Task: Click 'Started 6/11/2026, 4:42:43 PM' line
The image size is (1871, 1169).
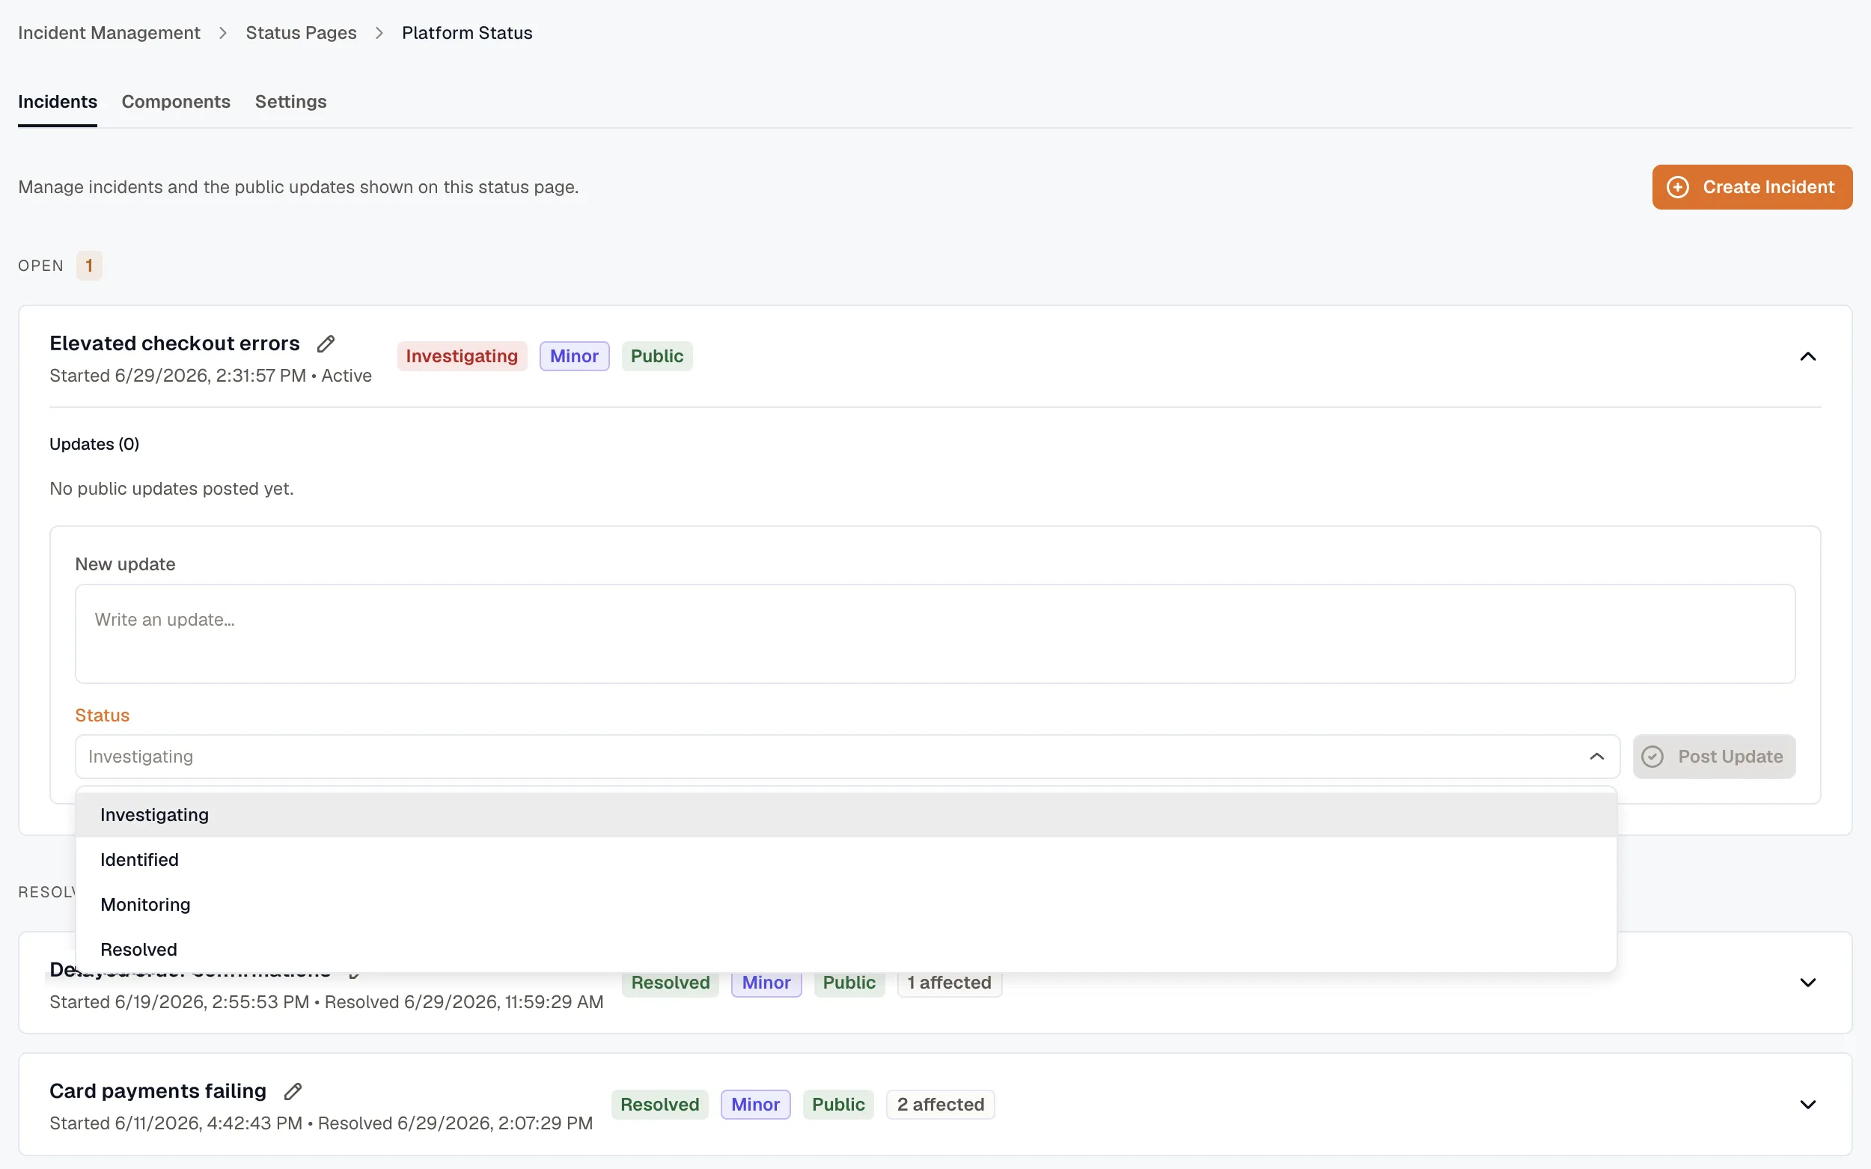Action: click(321, 1123)
